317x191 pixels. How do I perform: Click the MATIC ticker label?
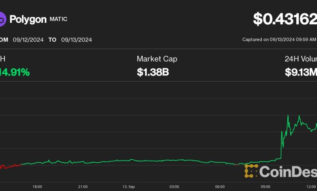59,19
